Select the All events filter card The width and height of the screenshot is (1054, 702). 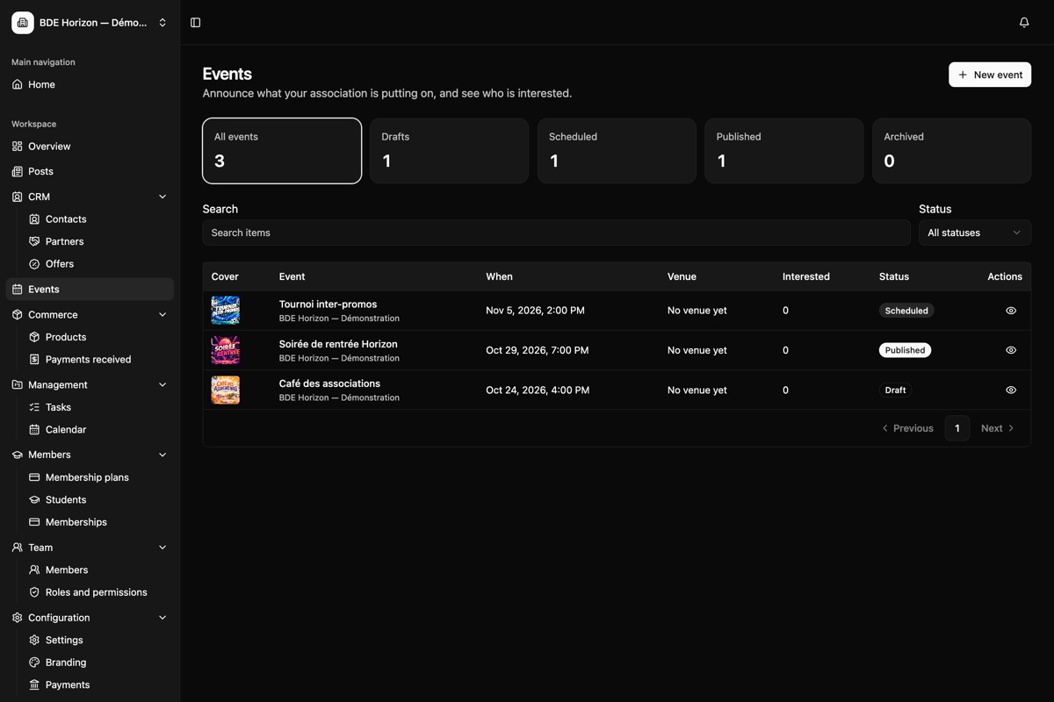click(x=282, y=151)
